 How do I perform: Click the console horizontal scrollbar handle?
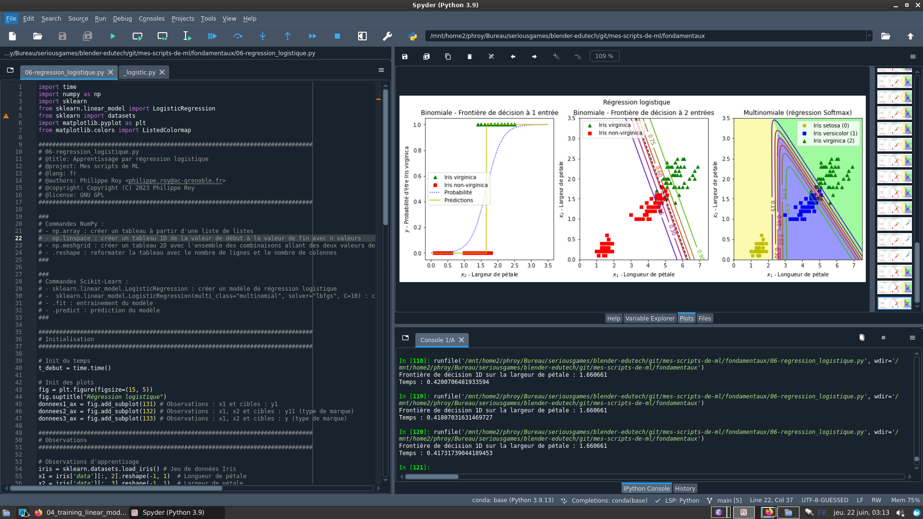[432, 477]
